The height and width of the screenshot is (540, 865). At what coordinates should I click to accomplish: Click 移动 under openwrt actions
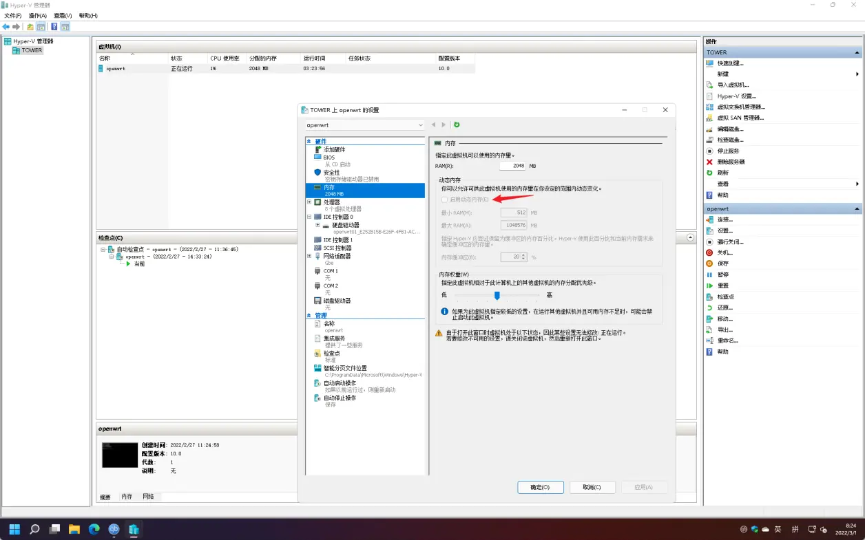pos(725,319)
